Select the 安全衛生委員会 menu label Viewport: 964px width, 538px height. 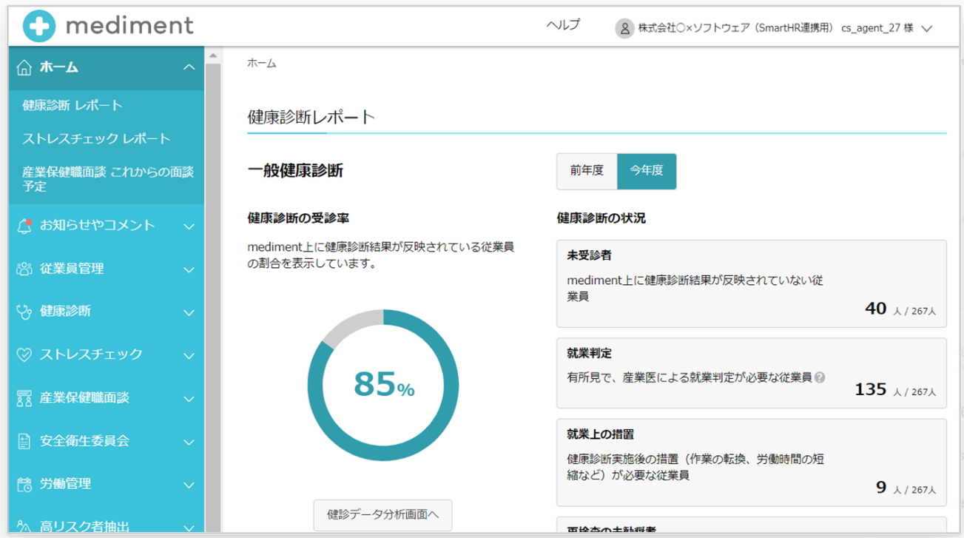click(x=84, y=441)
